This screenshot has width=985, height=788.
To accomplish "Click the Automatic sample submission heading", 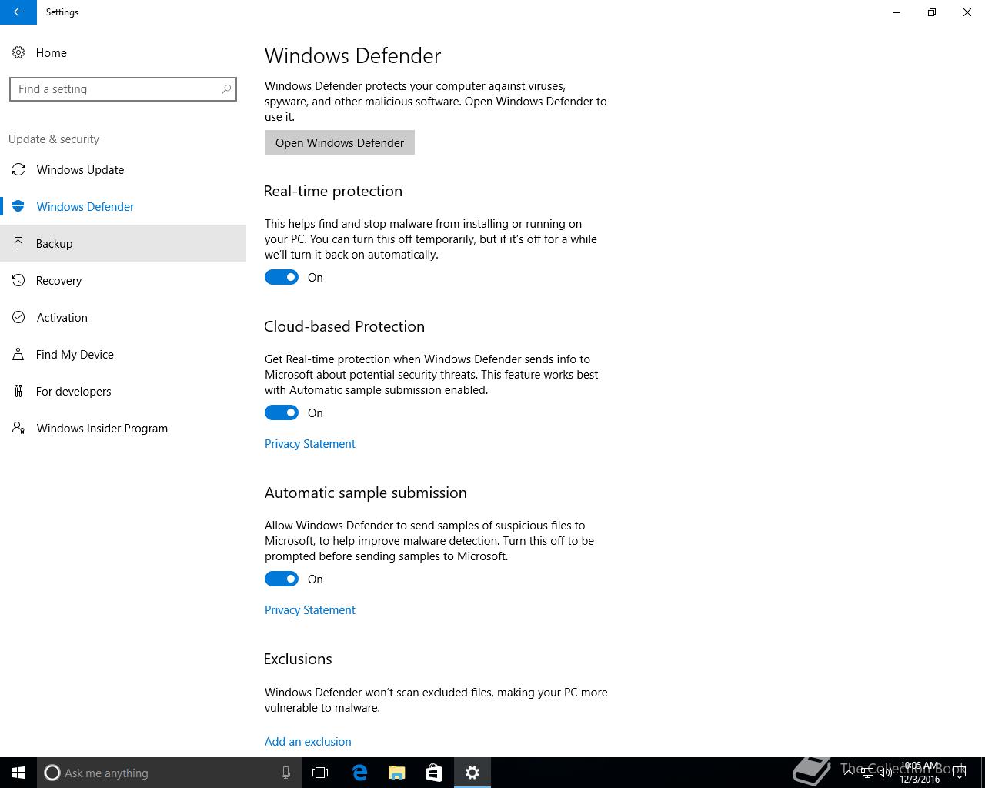I will [x=366, y=492].
